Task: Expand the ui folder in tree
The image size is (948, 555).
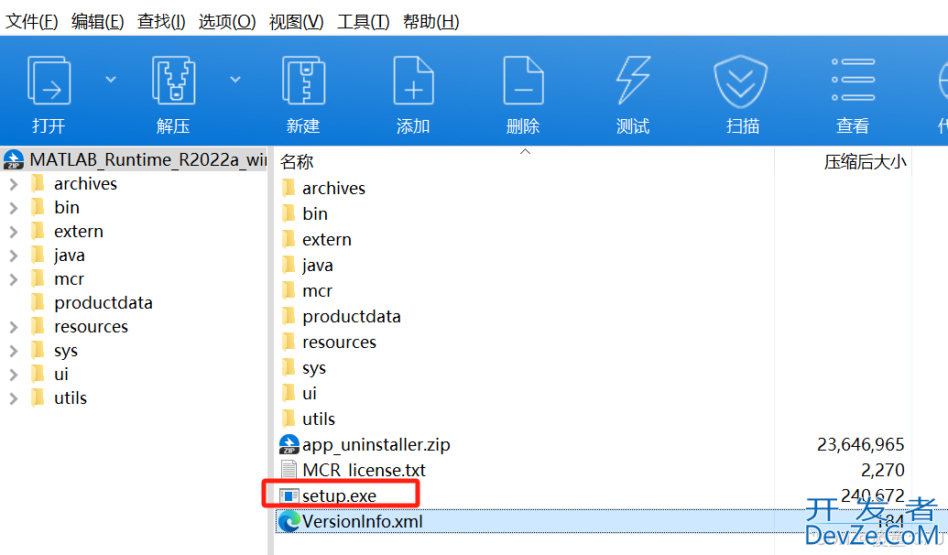Action: (x=14, y=375)
